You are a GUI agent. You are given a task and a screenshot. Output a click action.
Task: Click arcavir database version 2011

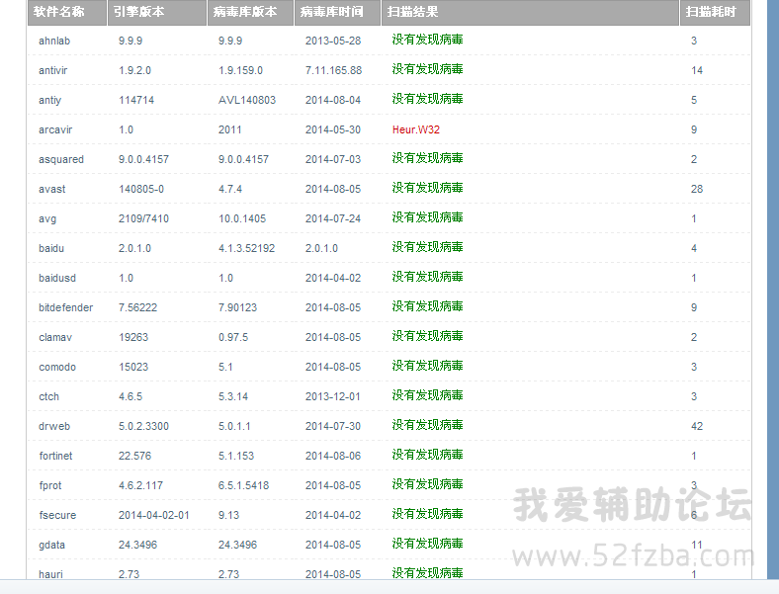point(230,130)
